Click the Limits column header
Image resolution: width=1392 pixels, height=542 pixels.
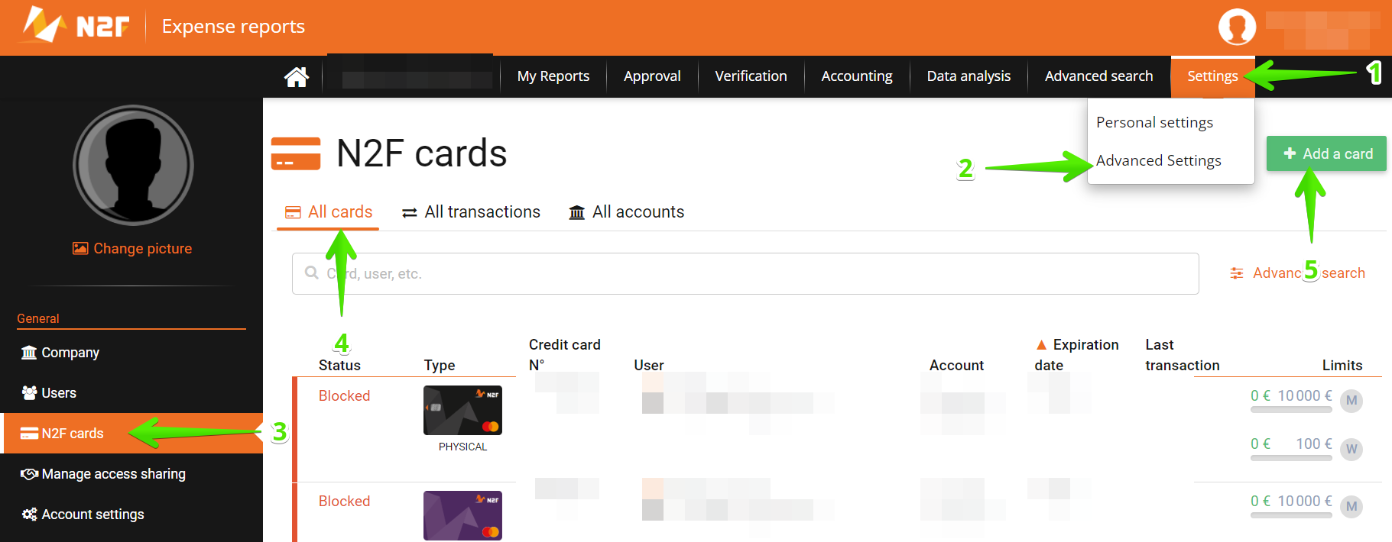click(x=1342, y=365)
